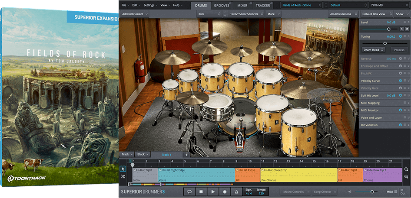The height and width of the screenshot is (198, 411).
Task: Enable the Reverse power toggle
Action: (x=400, y=58)
